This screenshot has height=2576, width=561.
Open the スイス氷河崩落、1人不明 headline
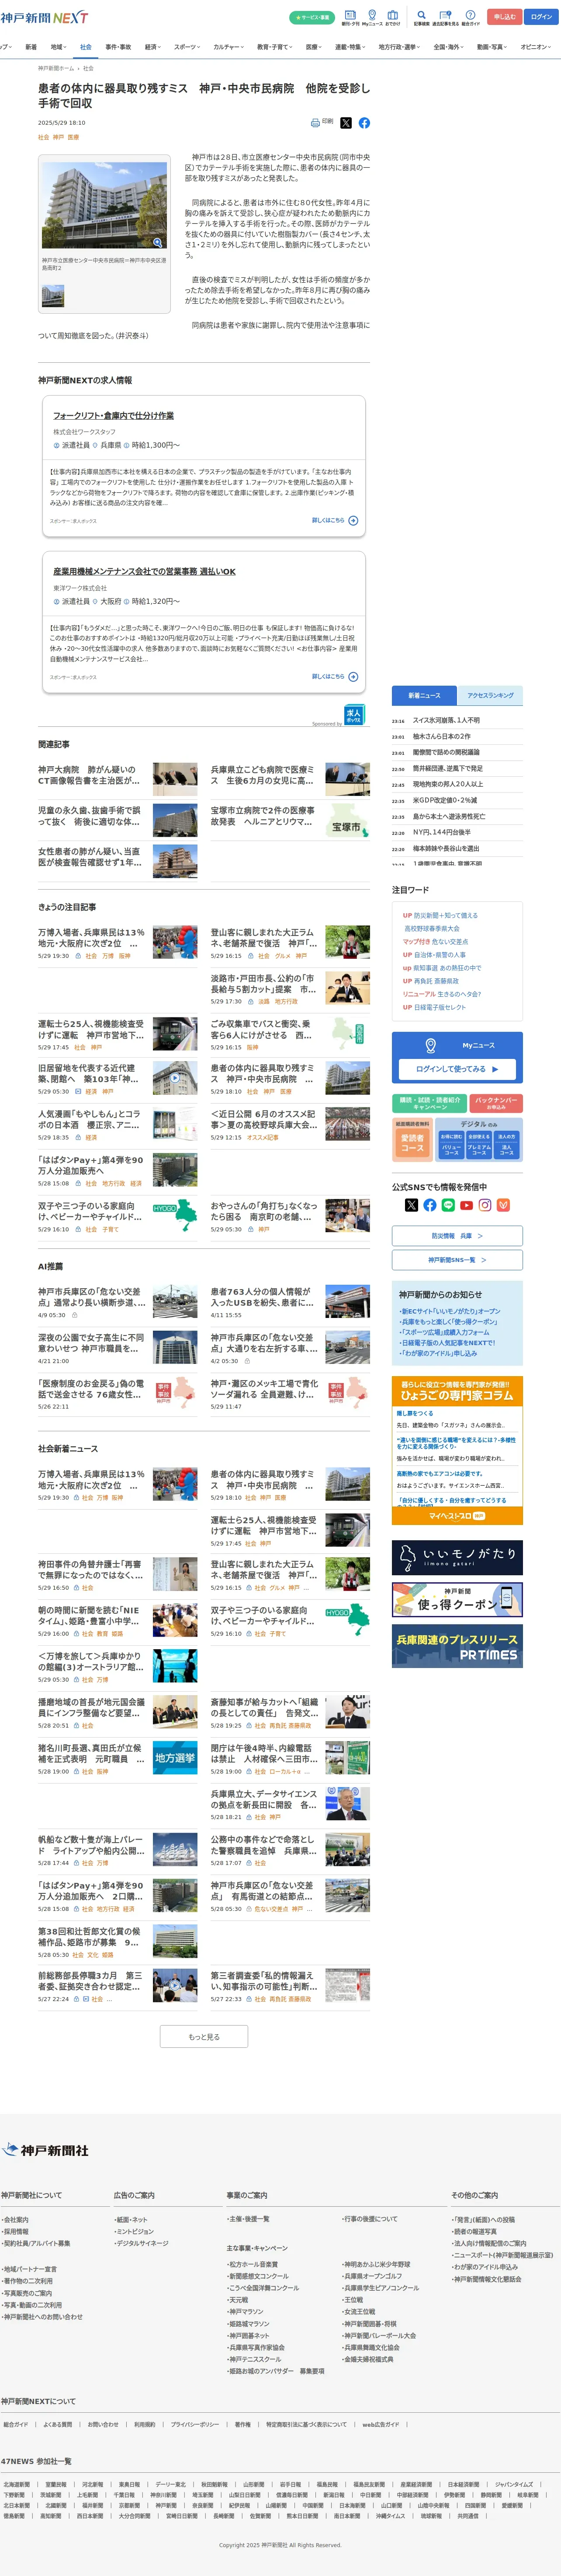click(446, 720)
